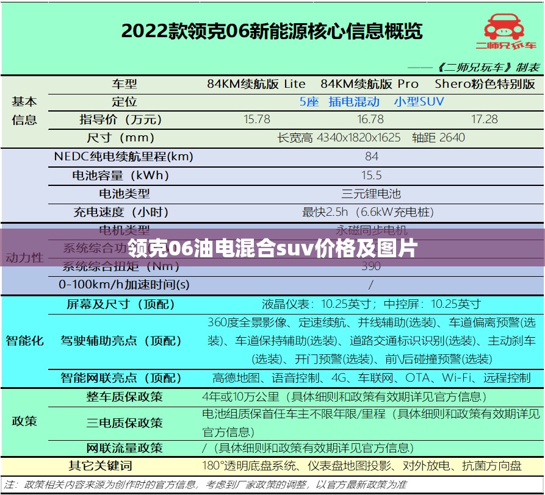Click the 驾驶辅助亮点（顶配） row label
Viewport: 545px width, 495px height.
point(121,341)
